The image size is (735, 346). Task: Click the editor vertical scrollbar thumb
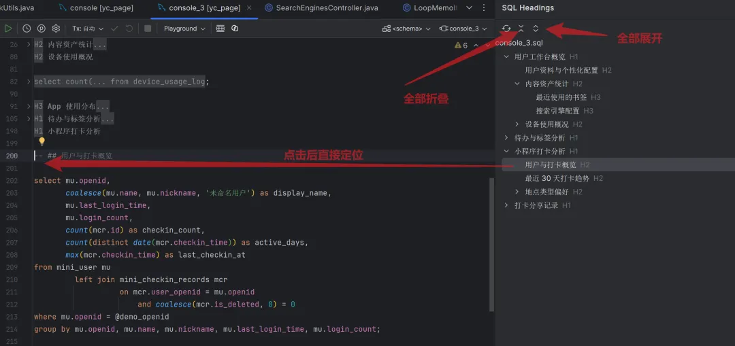point(491,245)
